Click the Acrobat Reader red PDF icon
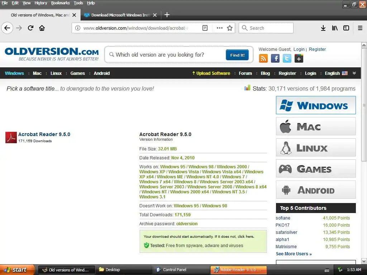This screenshot has height=275, width=367. (x=11, y=137)
